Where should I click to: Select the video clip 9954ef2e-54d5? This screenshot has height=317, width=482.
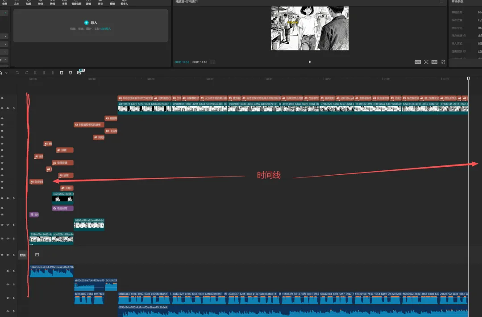click(x=41, y=238)
